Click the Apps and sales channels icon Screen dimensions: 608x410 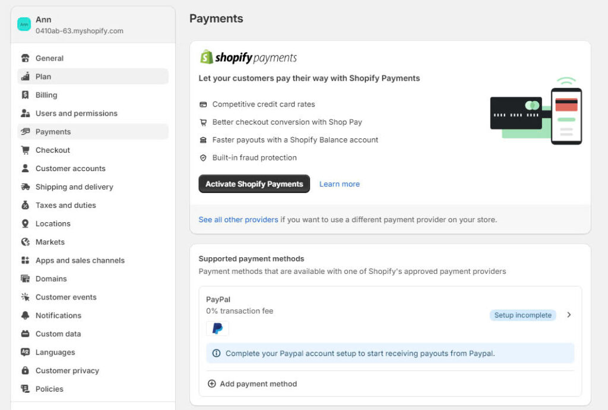(25, 260)
